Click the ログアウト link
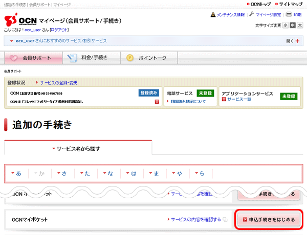Screen dimensions: 307x235 click(59, 30)
